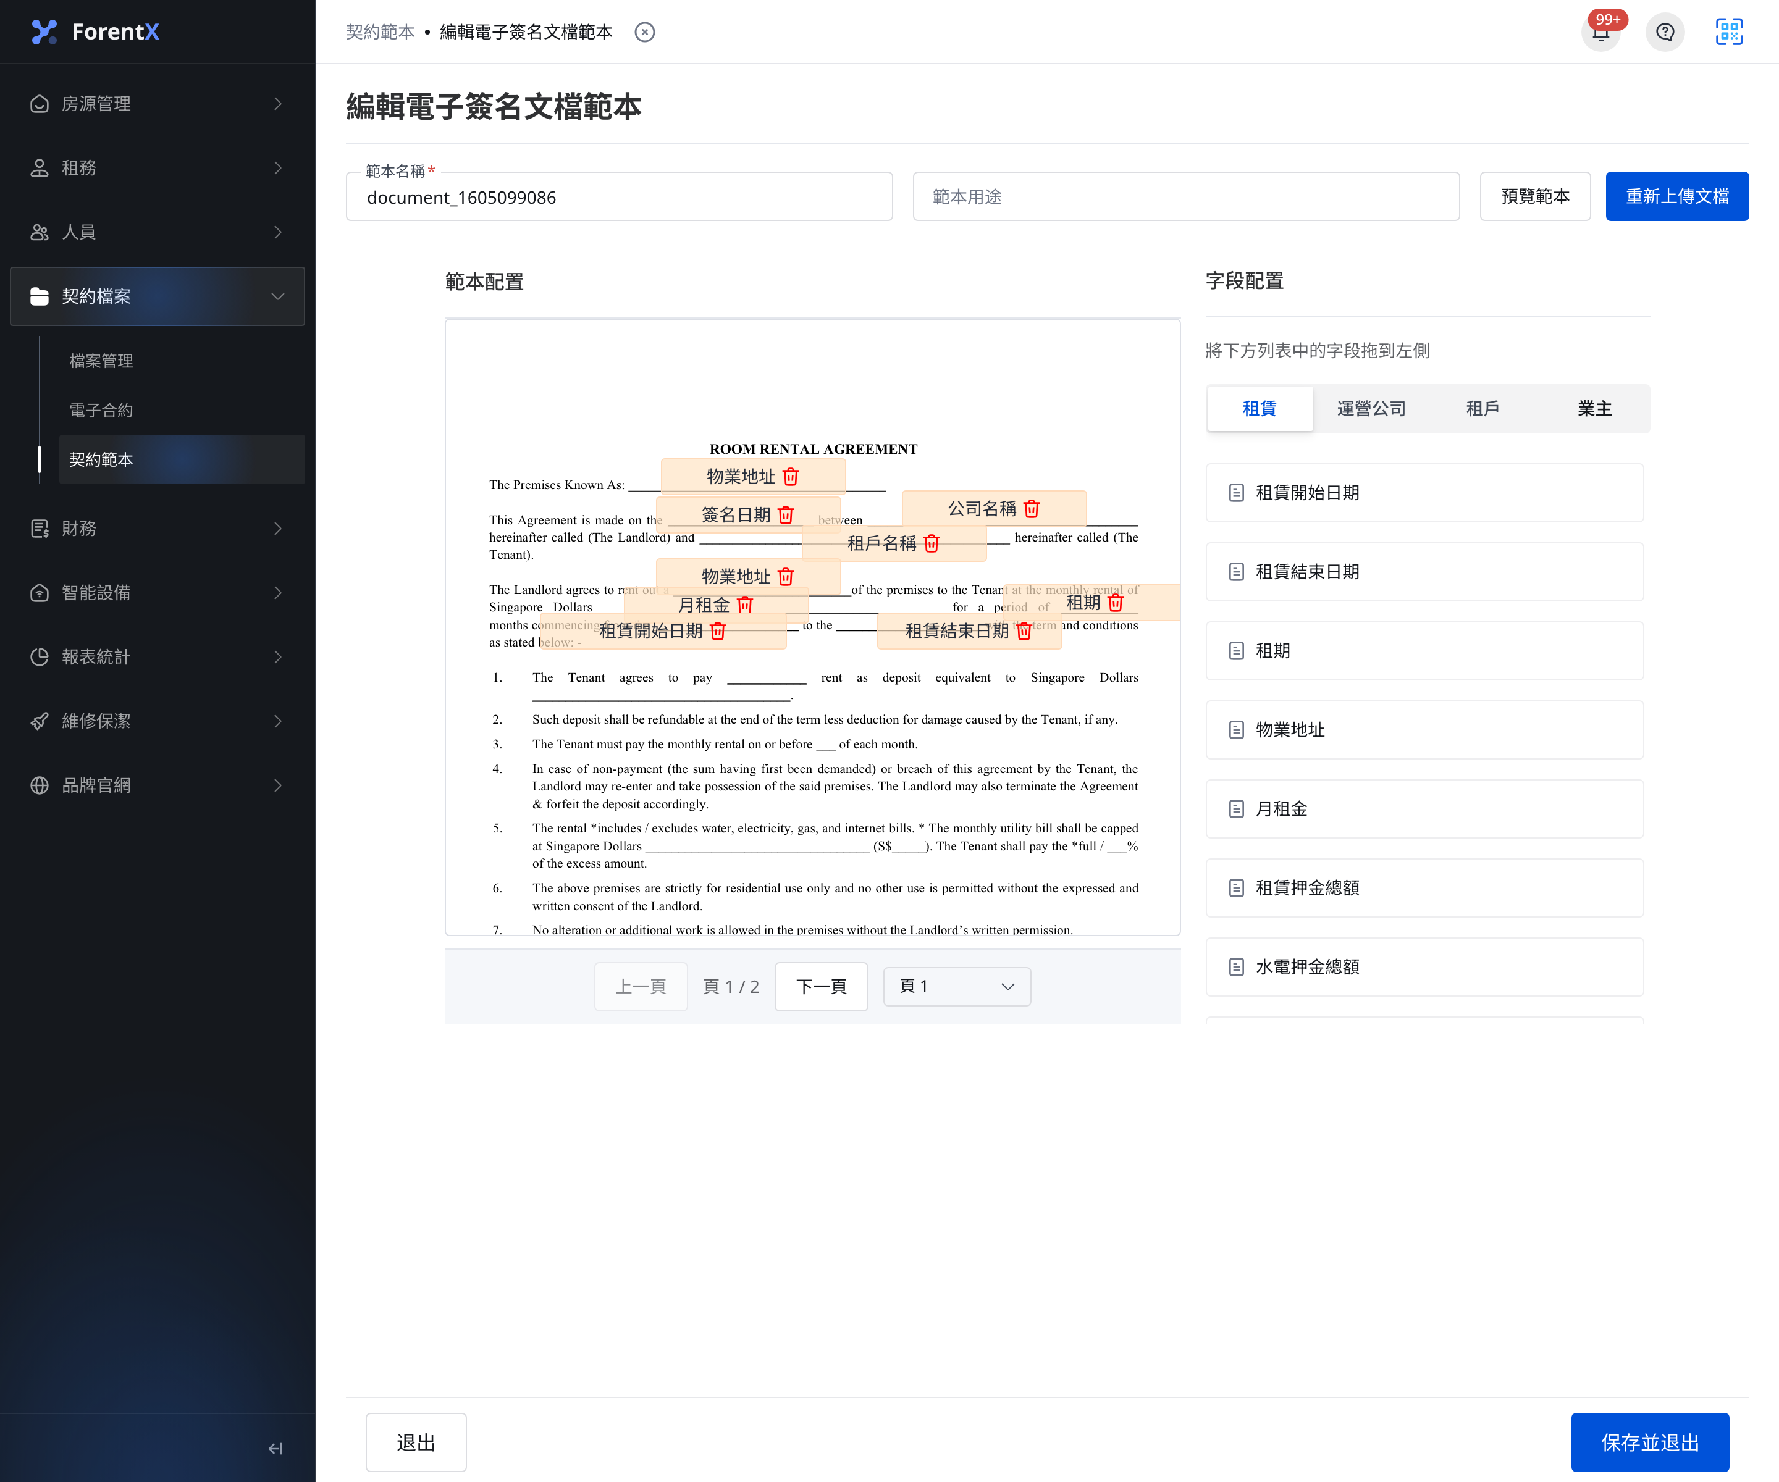Select the 租賃開始日期 field in the field list
1779x1482 pixels.
(1424, 493)
